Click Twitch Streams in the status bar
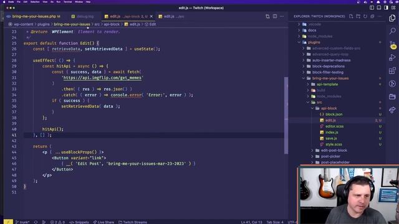399x224 pixels. tap(133, 222)
